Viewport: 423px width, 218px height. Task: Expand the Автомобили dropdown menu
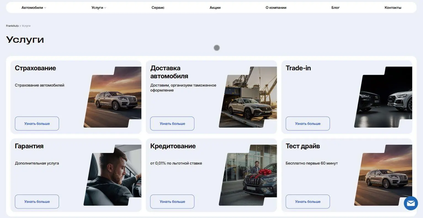[x=34, y=8]
